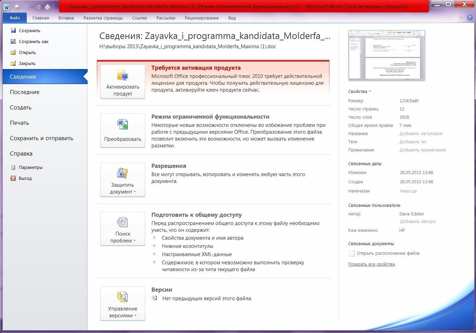Expand the Свойства properties dropdown
Image resolution: width=476 pixels, height=333 pixels.
pyautogui.click(x=360, y=91)
